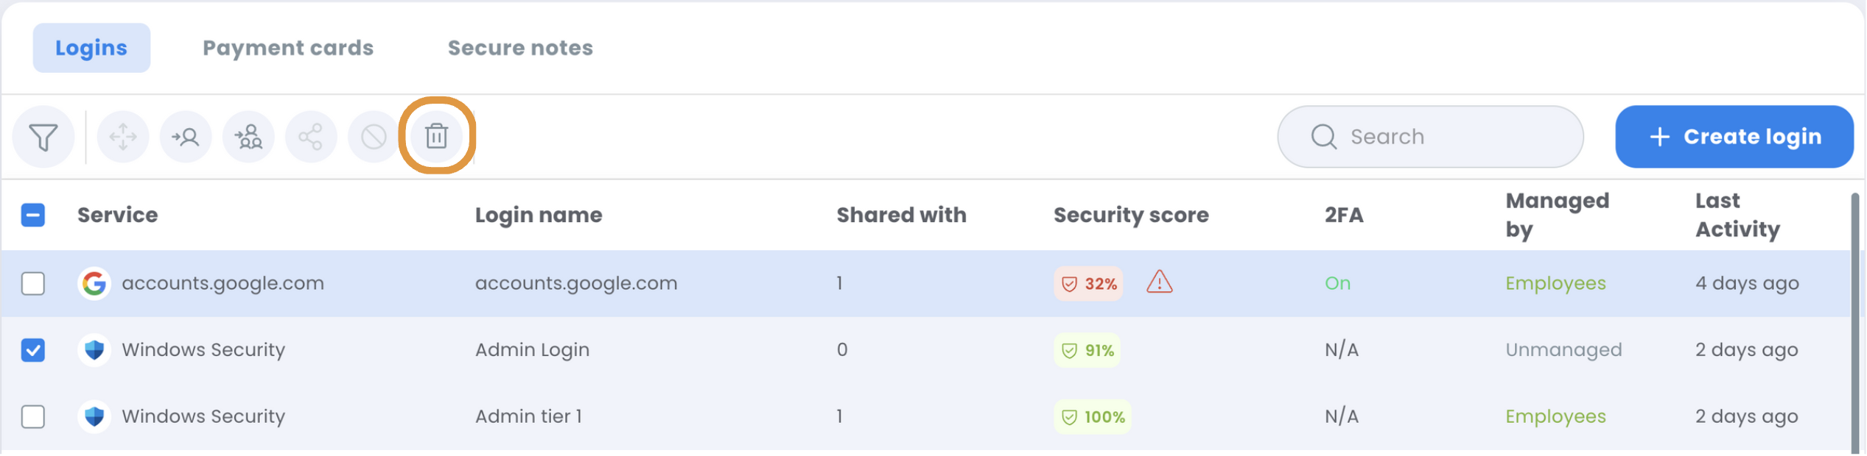Click into the Search field
Image resolution: width=1867 pixels, height=456 pixels.
click(1431, 137)
